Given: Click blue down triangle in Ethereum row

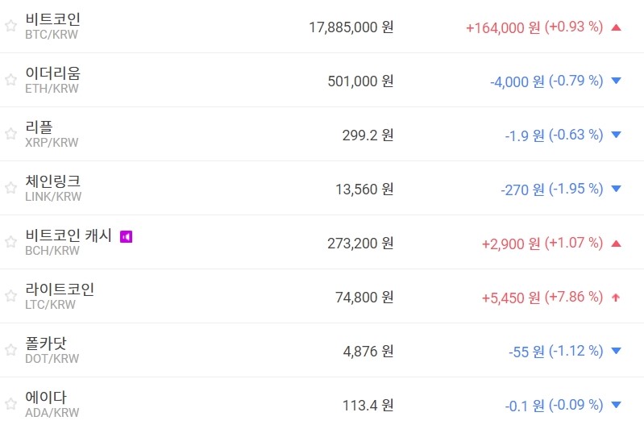Looking at the screenshot, I should click(617, 81).
